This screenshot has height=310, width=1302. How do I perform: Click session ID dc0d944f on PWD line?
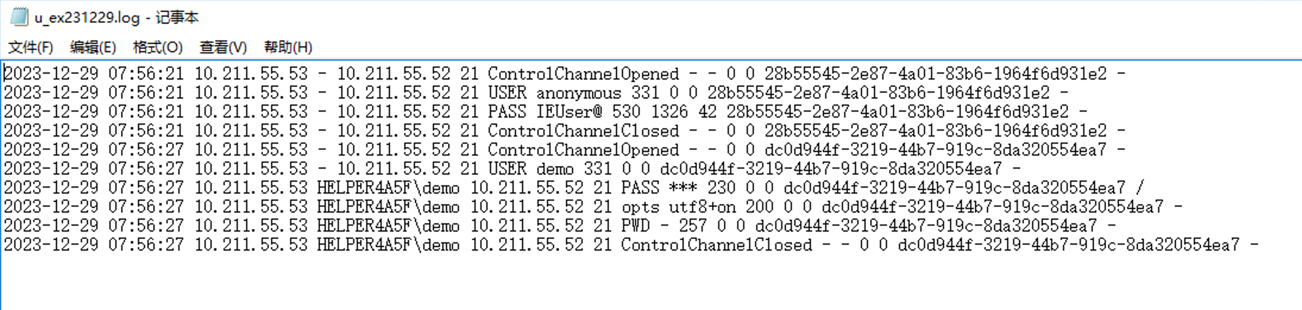[926, 226]
